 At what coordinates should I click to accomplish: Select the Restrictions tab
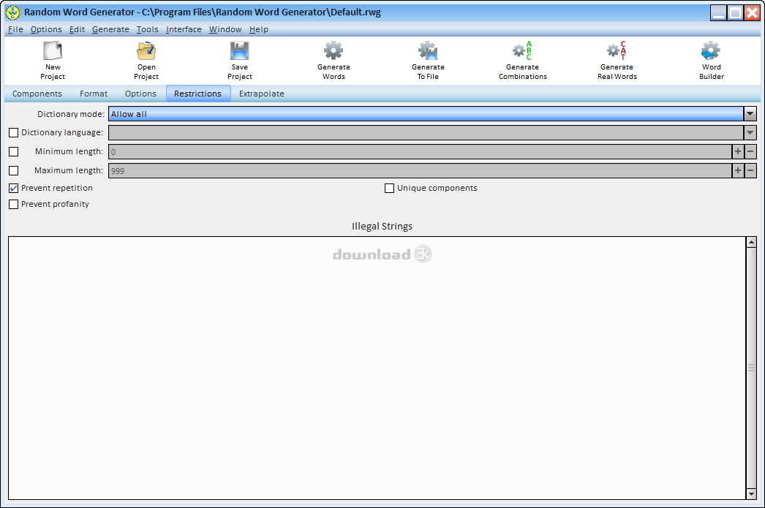[198, 94]
